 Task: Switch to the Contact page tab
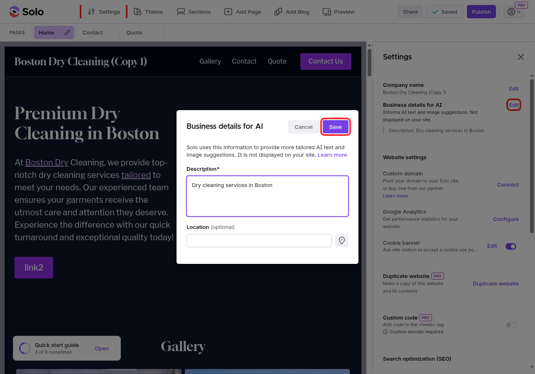click(93, 32)
